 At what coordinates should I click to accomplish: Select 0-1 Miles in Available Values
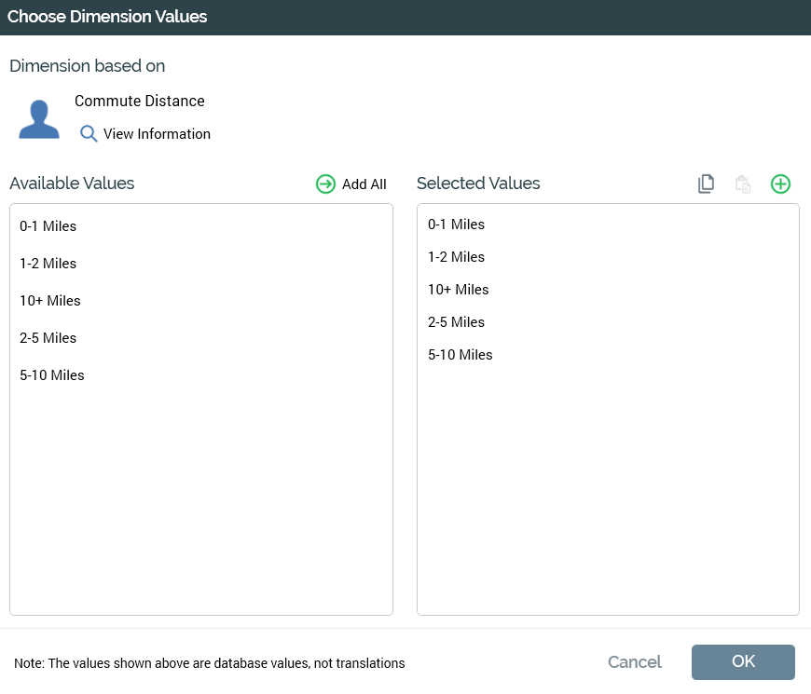pos(48,226)
